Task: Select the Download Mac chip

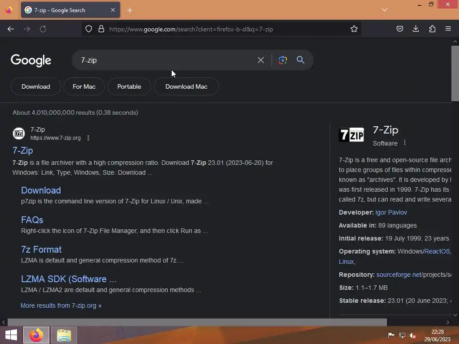Action: point(186,86)
